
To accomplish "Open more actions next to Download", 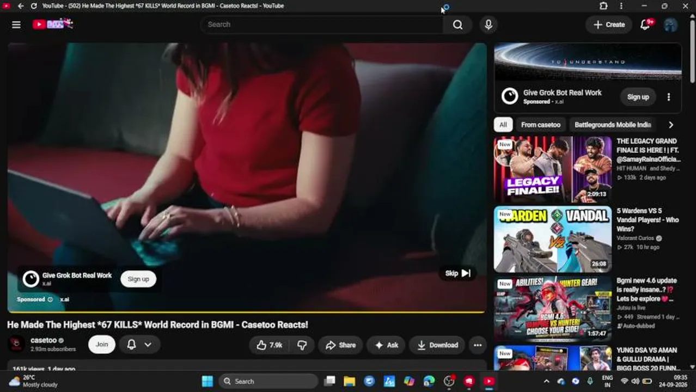I will coord(478,345).
